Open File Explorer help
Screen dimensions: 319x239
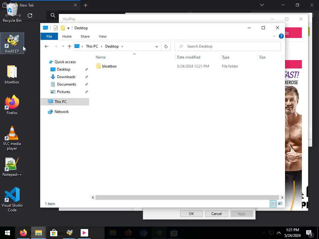[281, 36]
